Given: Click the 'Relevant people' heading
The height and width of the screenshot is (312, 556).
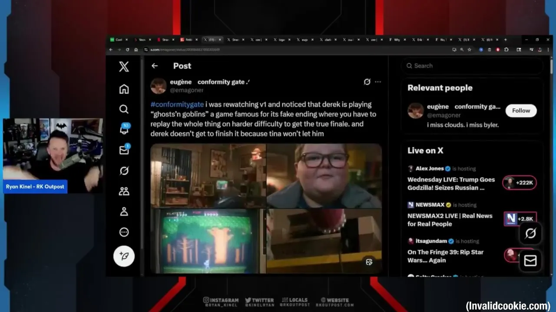Looking at the screenshot, I should [440, 88].
